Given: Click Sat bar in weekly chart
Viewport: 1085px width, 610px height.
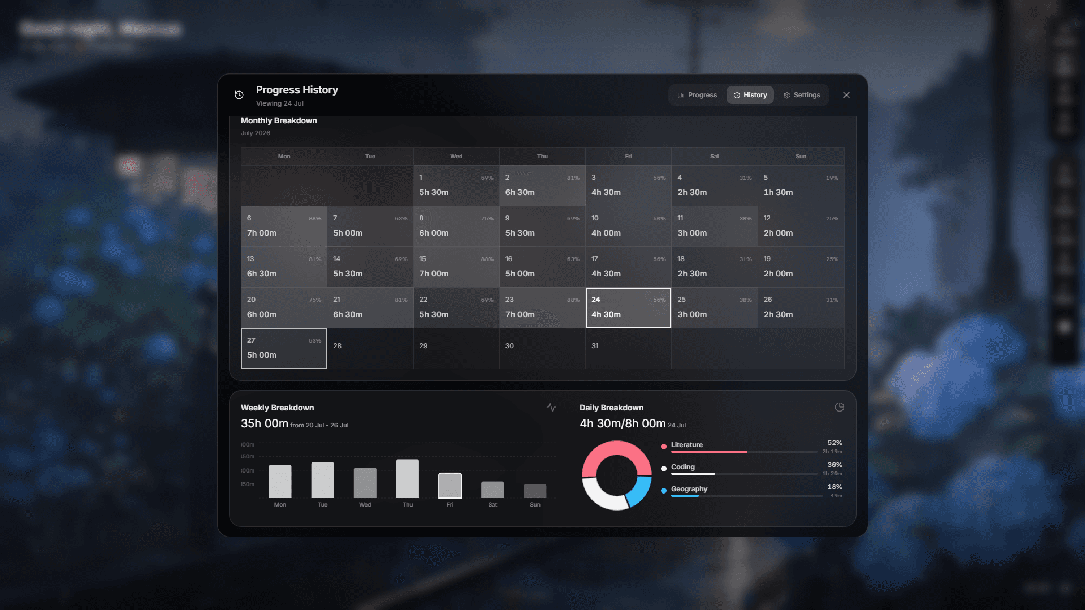Looking at the screenshot, I should 492,490.
